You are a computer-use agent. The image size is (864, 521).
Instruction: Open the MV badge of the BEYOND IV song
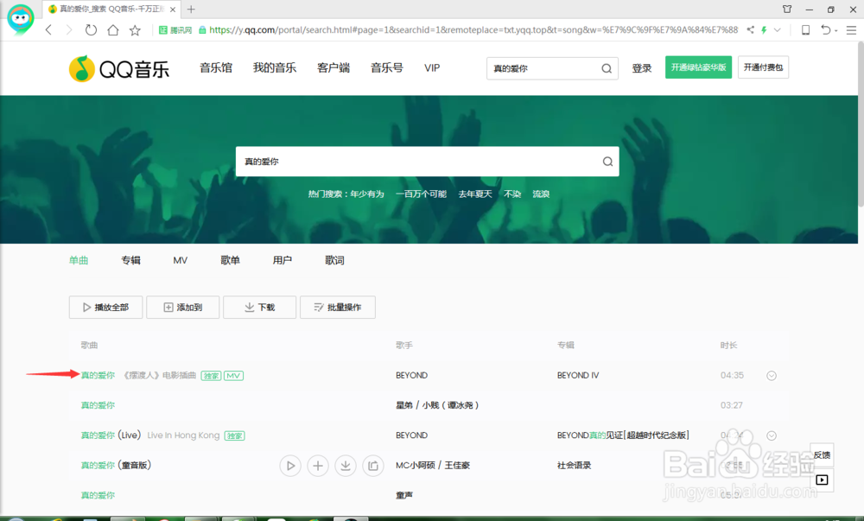(x=233, y=376)
